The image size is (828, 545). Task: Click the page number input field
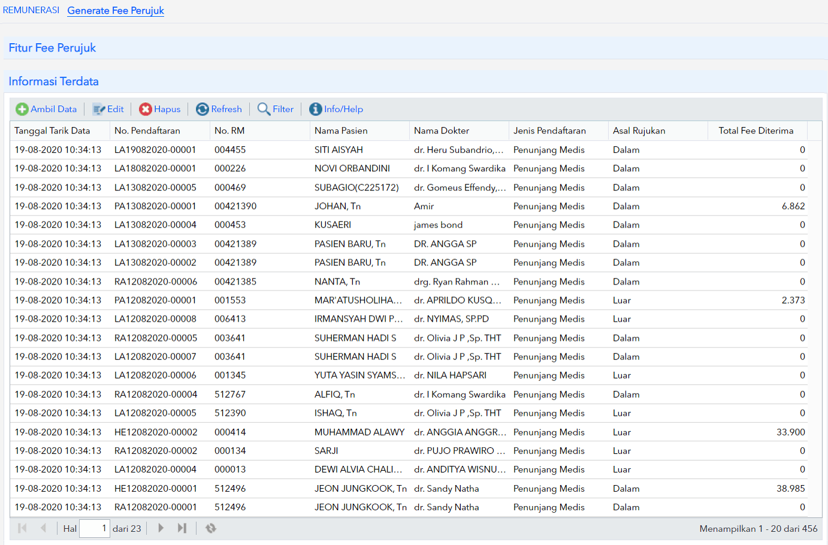coord(95,528)
